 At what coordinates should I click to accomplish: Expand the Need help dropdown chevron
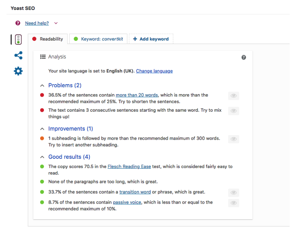(56, 23)
